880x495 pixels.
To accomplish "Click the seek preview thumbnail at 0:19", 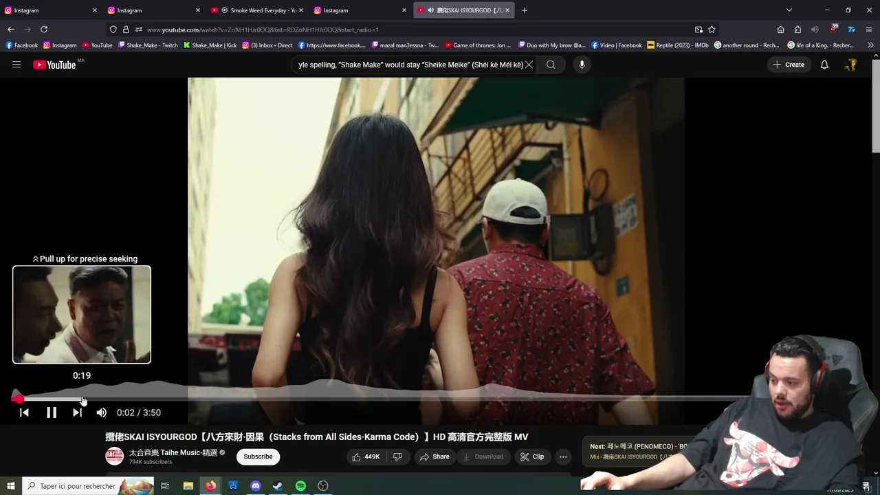I will pos(82,315).
